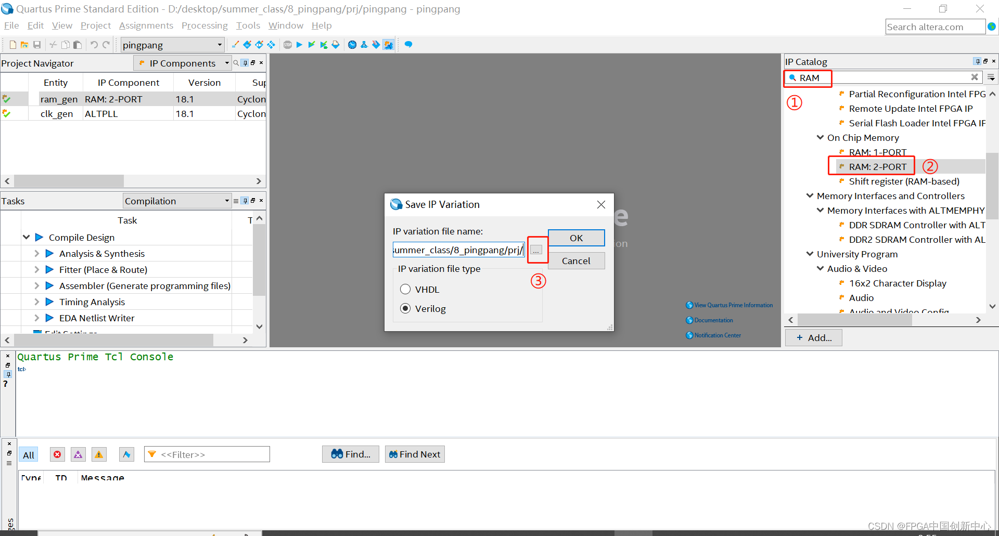Collapse the Compile Design task
This screenshot has width=999, height=536.
coord(26,237)
